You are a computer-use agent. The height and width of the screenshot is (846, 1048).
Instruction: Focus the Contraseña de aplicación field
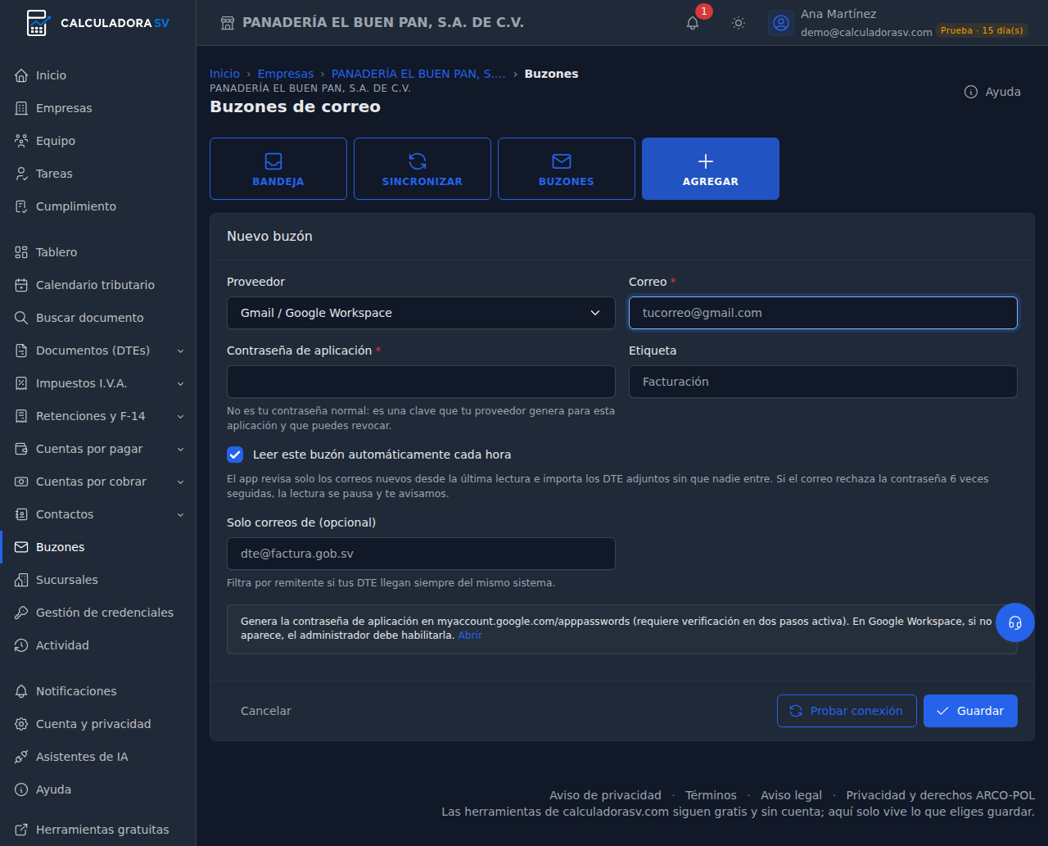pos(421,382)
